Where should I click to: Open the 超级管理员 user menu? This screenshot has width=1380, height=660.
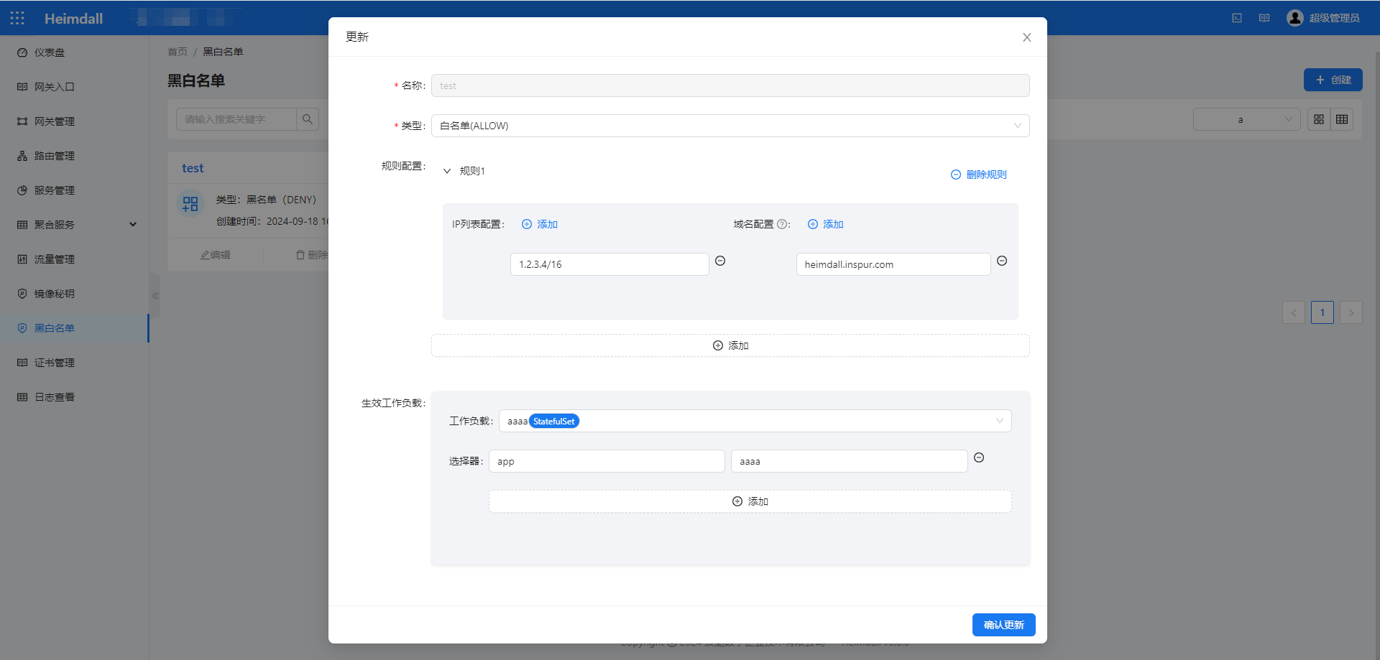[x=1323, y=18]
